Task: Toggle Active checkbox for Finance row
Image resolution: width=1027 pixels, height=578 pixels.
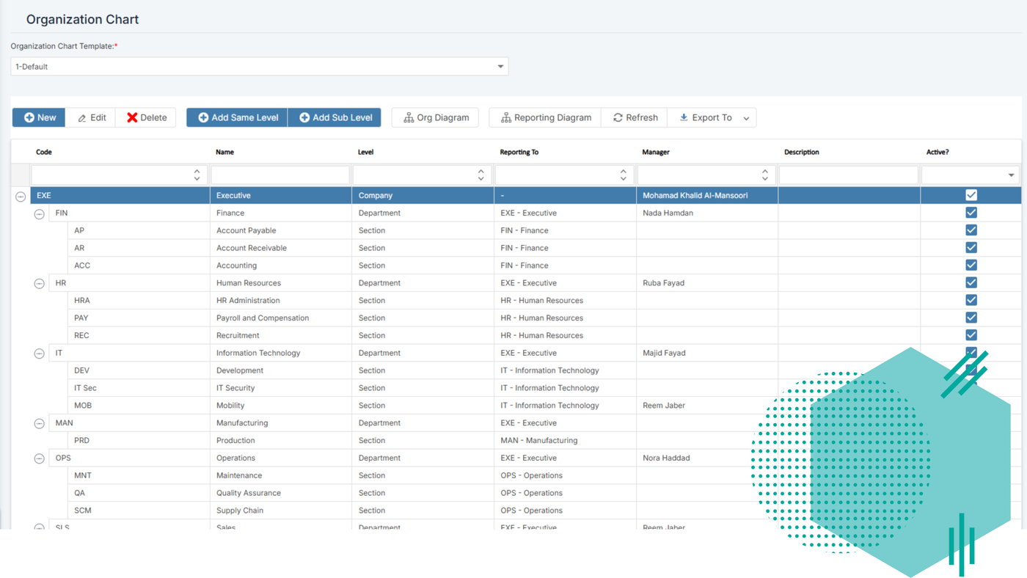Action: [971, 213]
